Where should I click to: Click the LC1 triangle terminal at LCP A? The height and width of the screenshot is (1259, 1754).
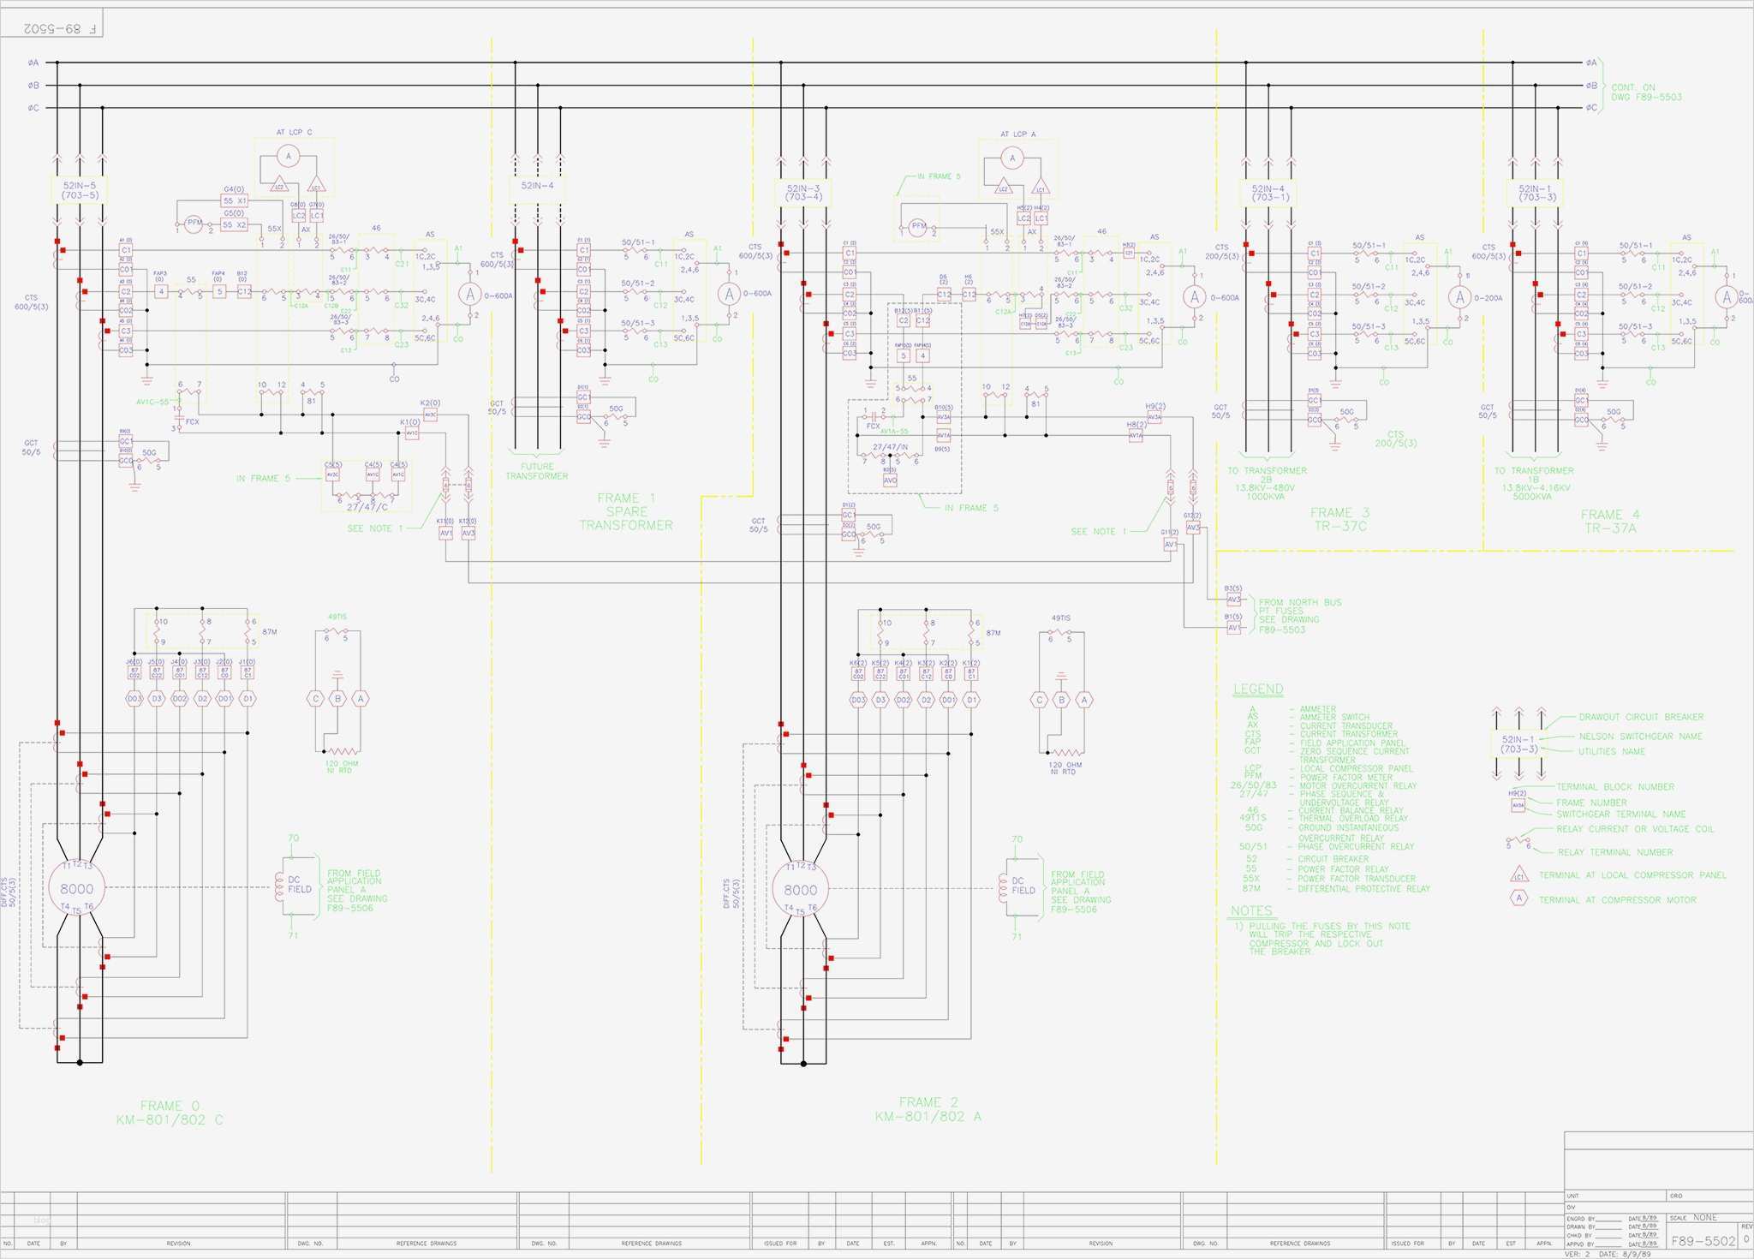coord(1041,188)
